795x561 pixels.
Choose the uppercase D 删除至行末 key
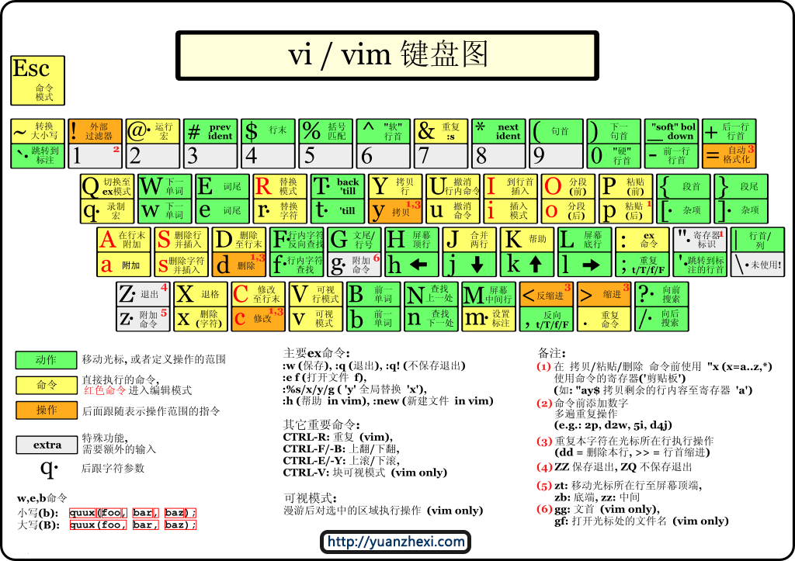239,241
